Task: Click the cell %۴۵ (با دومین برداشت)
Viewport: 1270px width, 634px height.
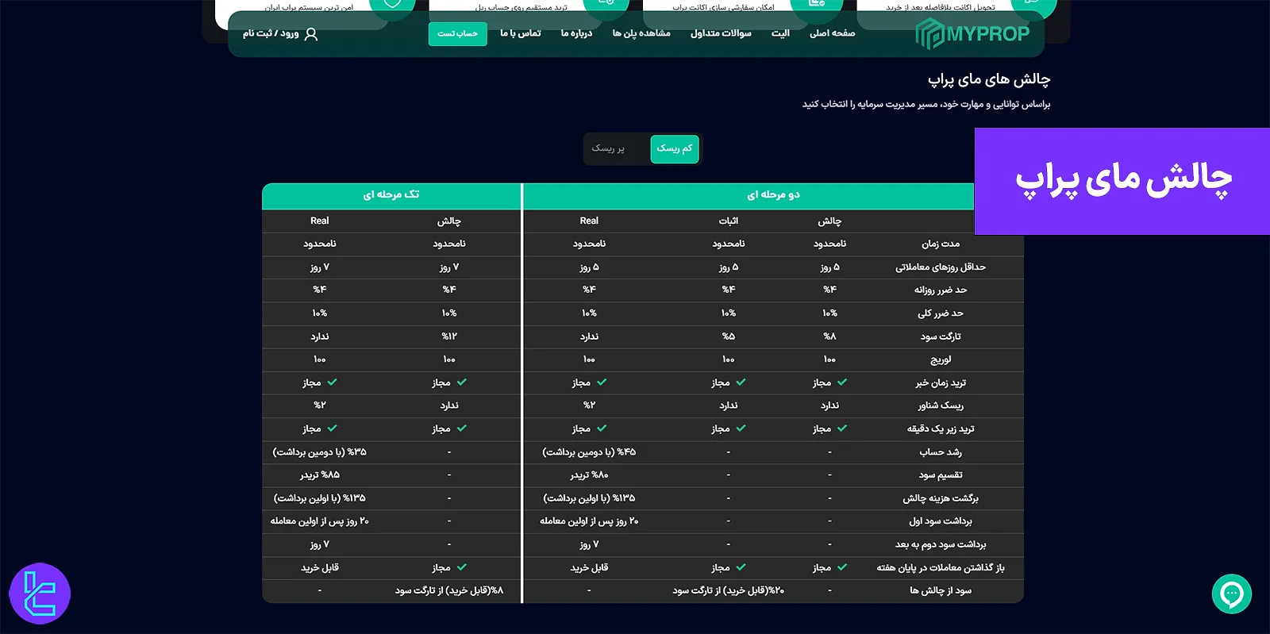Action: pos(589,452)
